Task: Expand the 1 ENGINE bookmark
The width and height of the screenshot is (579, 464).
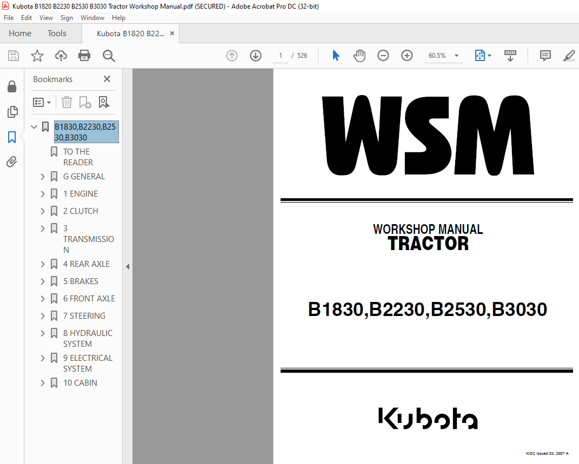Action: point(43,194)
